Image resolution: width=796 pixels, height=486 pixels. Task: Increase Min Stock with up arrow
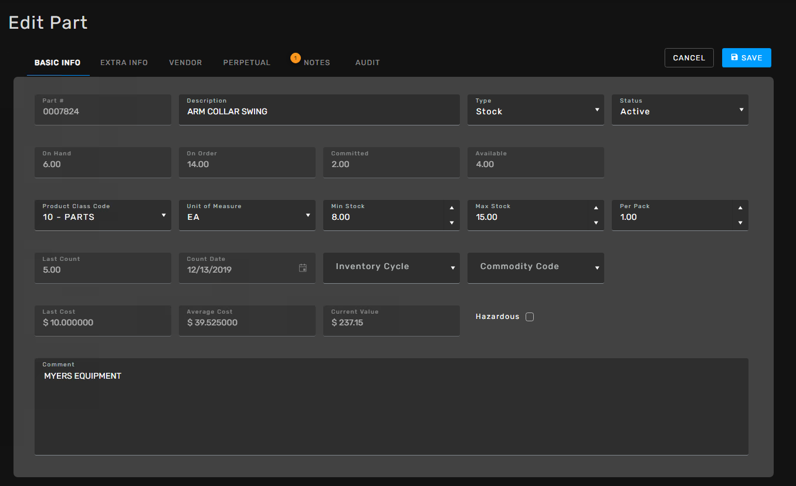coord(451,208)
